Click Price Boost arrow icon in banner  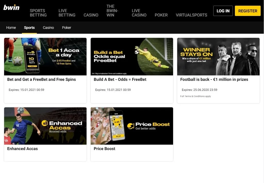(131, 126)
